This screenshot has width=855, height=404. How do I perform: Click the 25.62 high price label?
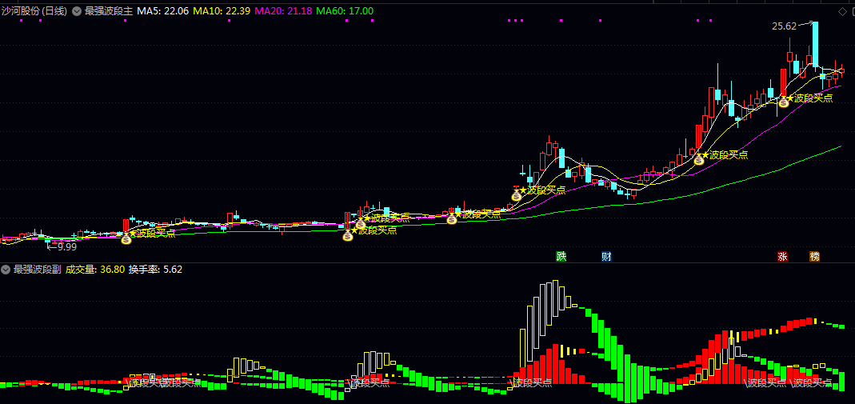tap(784, 26)
